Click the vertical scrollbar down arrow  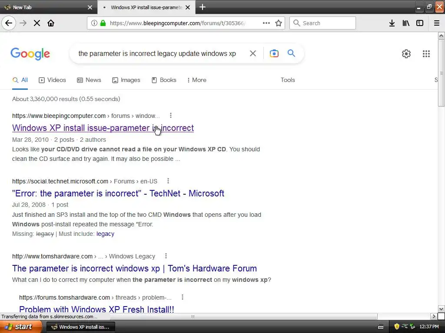(441, 309)
